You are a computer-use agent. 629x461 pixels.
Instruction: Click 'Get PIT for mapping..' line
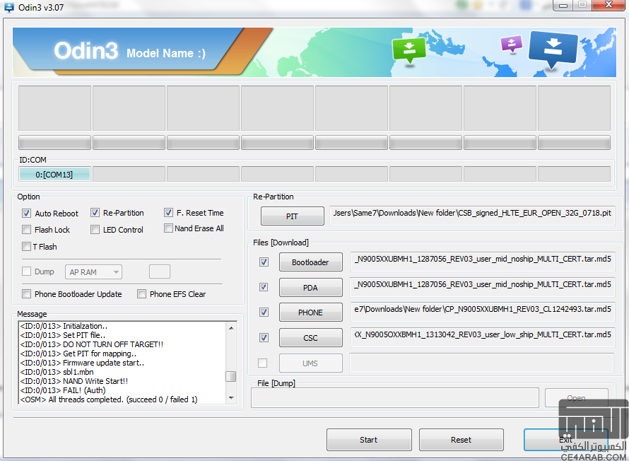(x=78, y=354)
